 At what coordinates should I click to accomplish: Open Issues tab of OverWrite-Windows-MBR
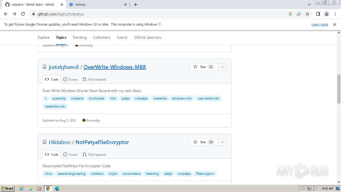tap(70, 79)
